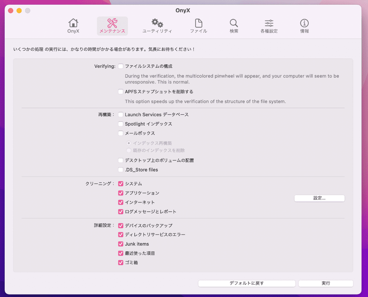Viewport: 368px width, 297px height.
Task: Open the OnyX home toolbar icon
Action: pyautogui.click(x=73, y=26)
